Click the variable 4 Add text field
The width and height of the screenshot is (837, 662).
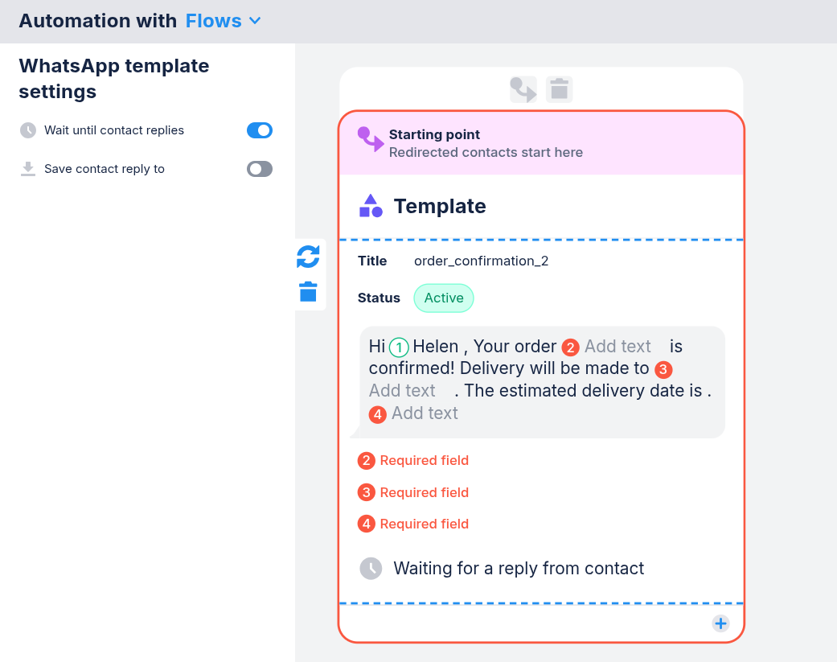pos(425,413)
